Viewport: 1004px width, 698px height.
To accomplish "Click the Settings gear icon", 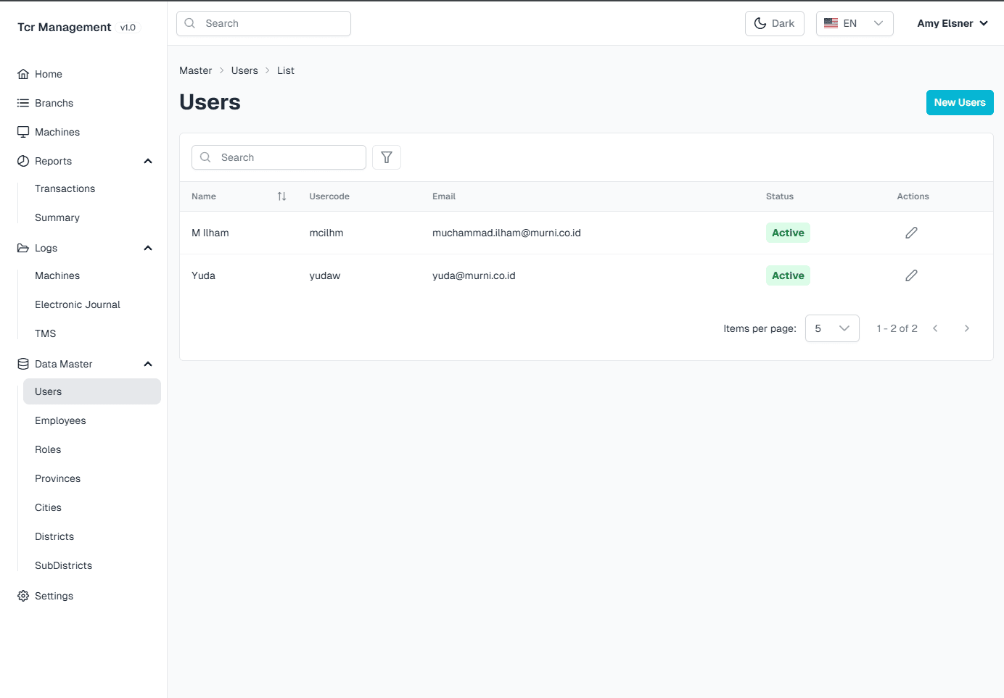I will point(23,596).
